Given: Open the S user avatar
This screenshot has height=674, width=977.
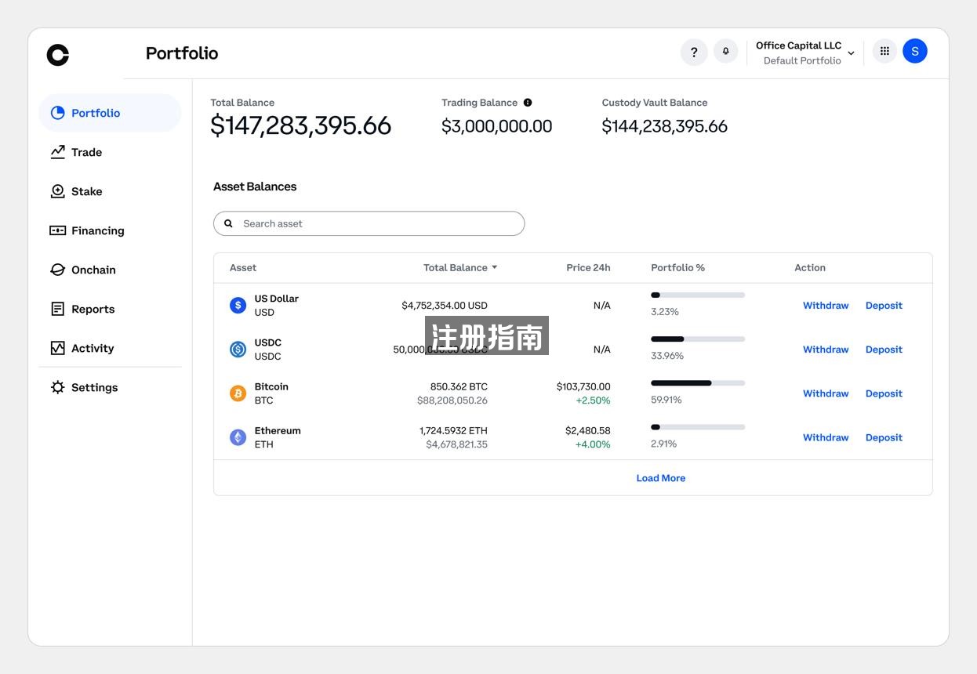Looking at the screenshot, I should [x=915, y=51].
